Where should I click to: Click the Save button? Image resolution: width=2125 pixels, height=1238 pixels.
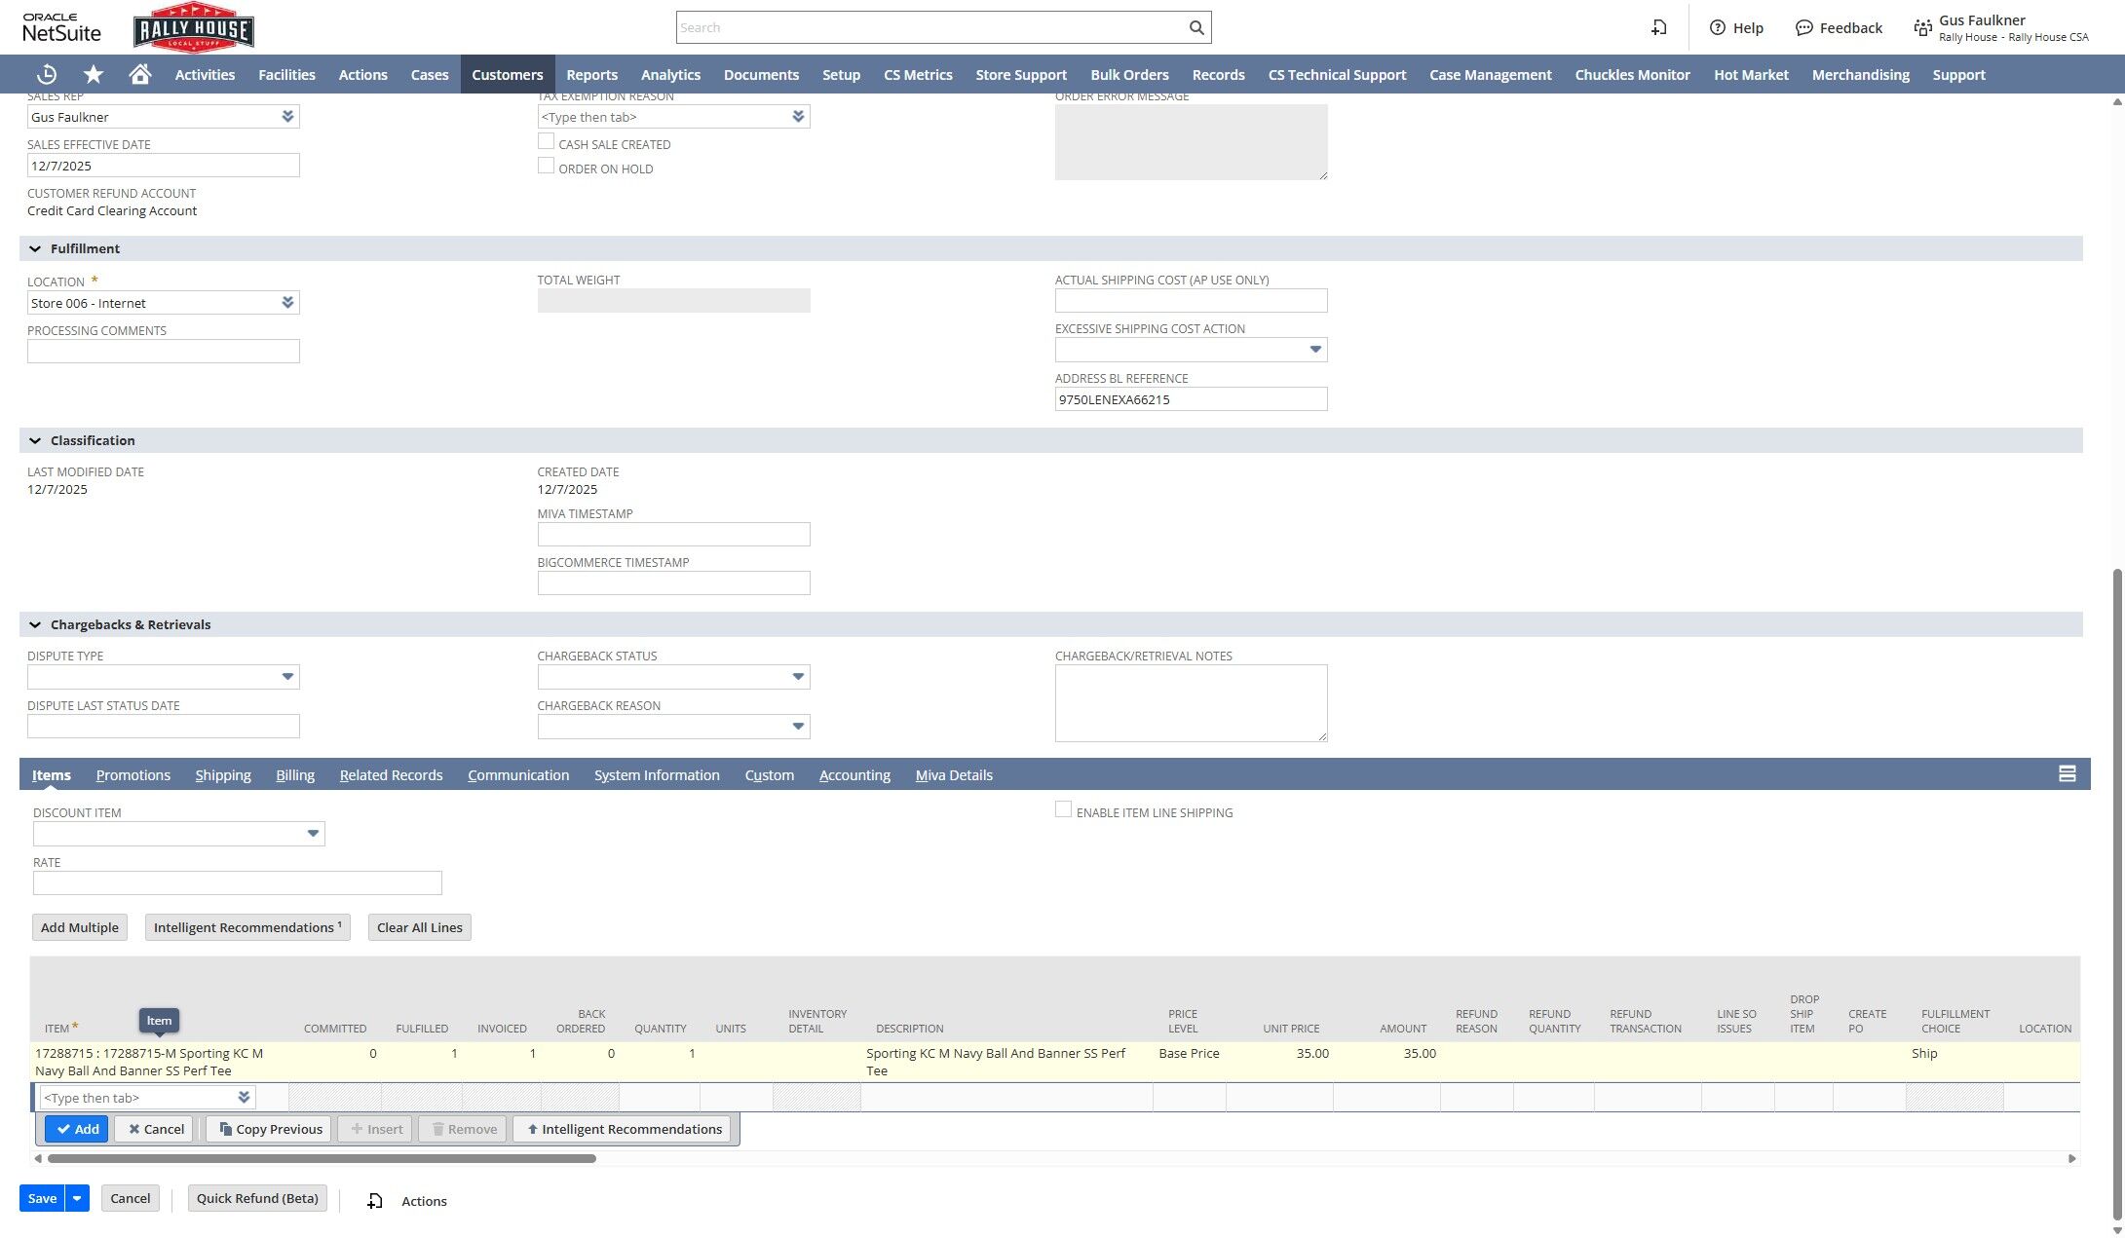[42, 1198]
